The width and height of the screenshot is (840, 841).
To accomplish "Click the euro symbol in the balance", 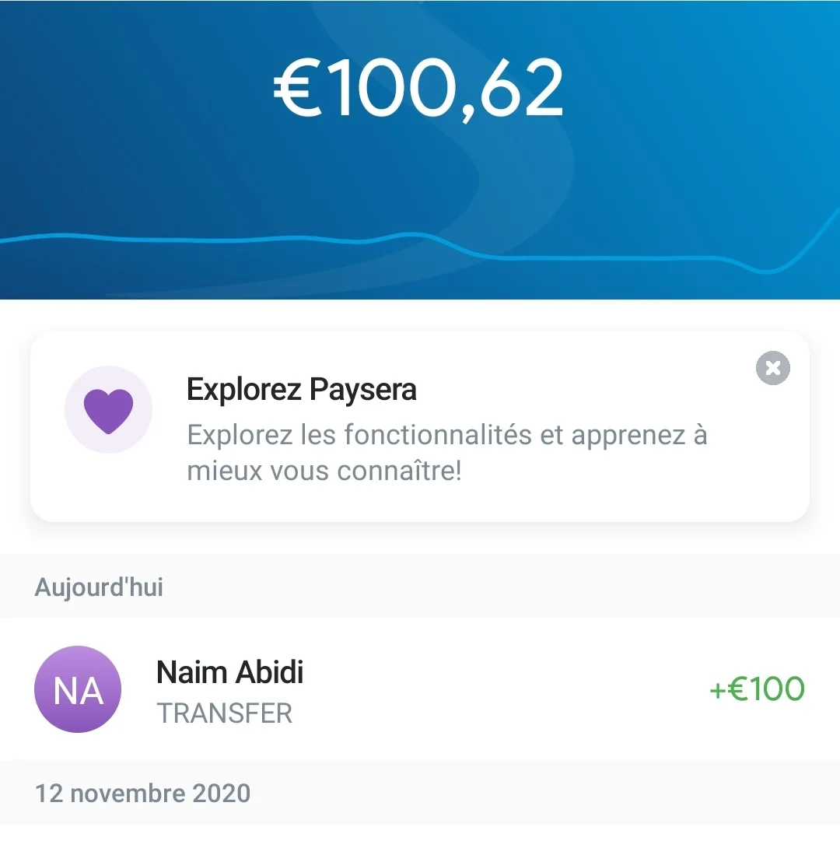I will pos(297,88).
